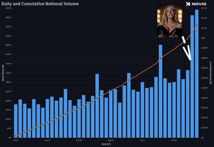Click the '$60M' left axis label
The height and width of the screenshot is (147, 214).
pos(8,27)
